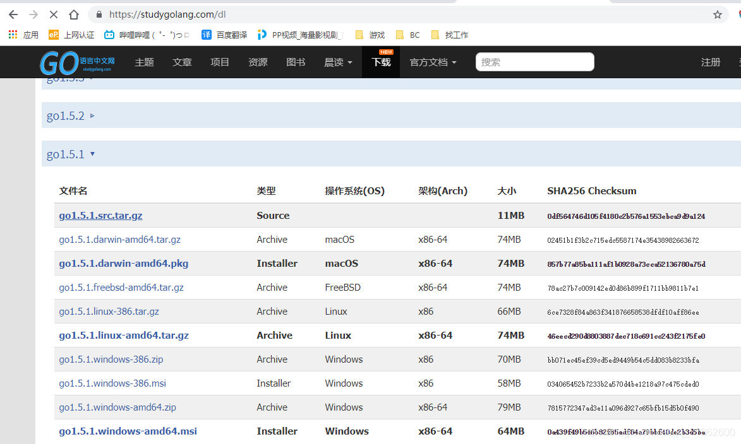Download go1.5.1.linux-386.tar.gz
Image resolution: width=741 pixels, height=444 pixels.
point(109,312)
